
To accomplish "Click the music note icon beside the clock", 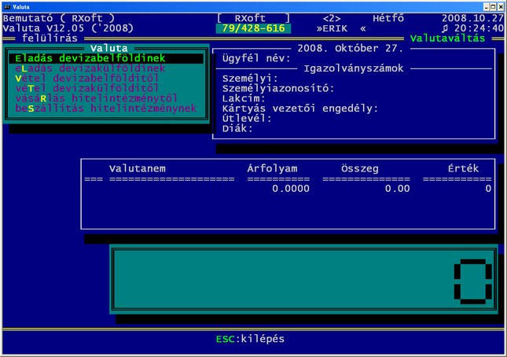I will click(446, 28).
